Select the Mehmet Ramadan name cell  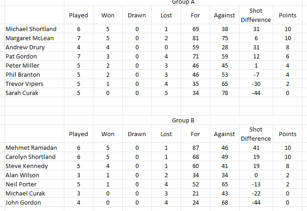34,148
